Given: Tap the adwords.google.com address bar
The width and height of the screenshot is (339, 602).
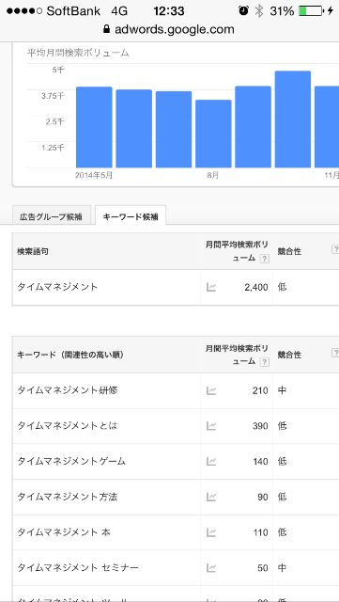Looking at the screenshot, I should [169, 29].
